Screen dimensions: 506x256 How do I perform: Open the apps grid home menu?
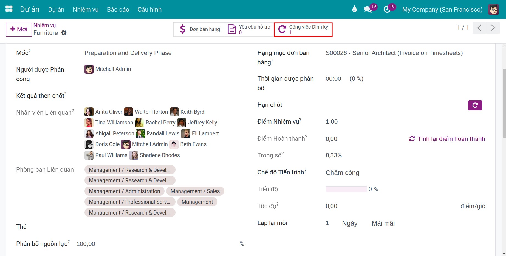pyautogui.click(x=9, y=9)
